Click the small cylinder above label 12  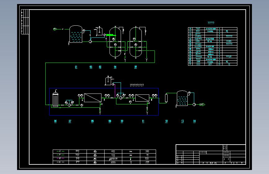point(166,98)
